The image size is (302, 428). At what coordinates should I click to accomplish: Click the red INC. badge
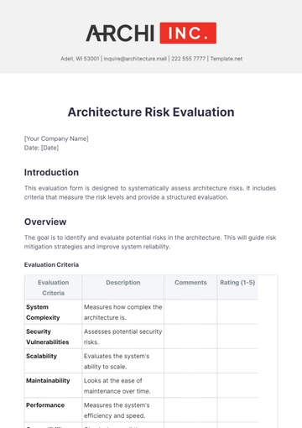tap(188, 33)
